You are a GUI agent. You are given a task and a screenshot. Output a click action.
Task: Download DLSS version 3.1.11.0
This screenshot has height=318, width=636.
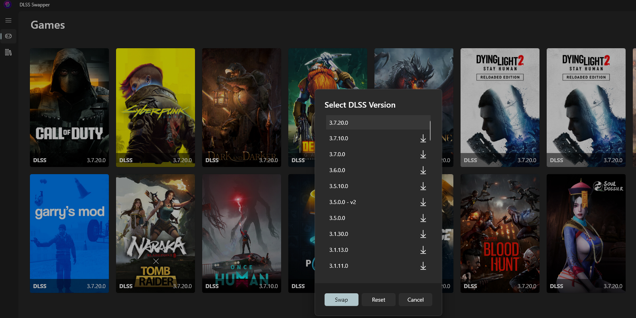click(423, 266)
